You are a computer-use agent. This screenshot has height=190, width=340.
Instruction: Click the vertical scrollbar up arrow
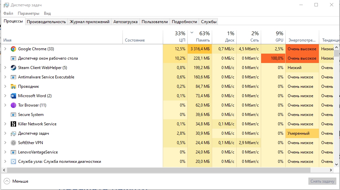click(337, 47)
